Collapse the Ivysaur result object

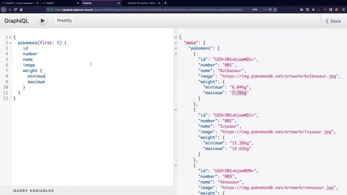[x=176, y=109]
